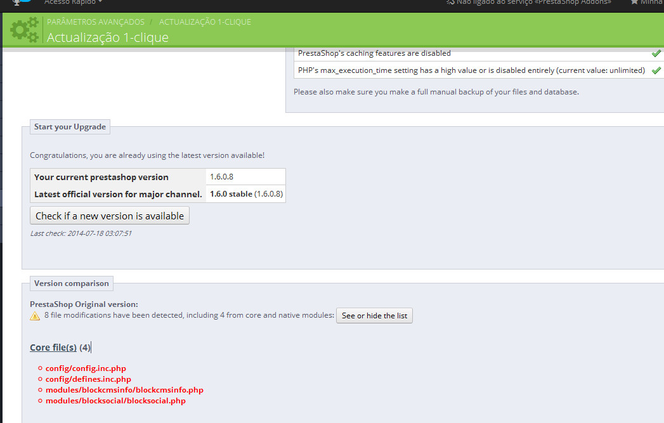Click the PrestaShop Original version label
The height and width of the screenshot is (423, 664).
(x=84, y=304)
